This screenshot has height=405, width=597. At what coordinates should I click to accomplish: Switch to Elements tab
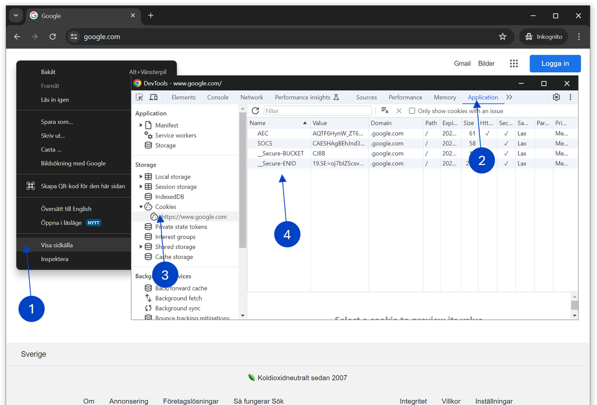pyautogui.click(x=184, y=97)
